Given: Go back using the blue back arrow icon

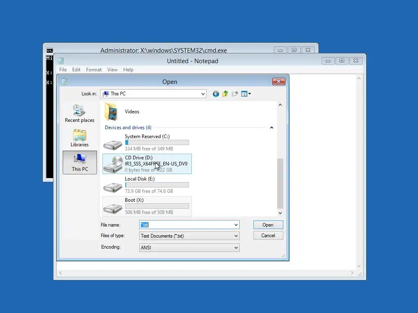Looking at the screenshot, I should coord(216,94).
